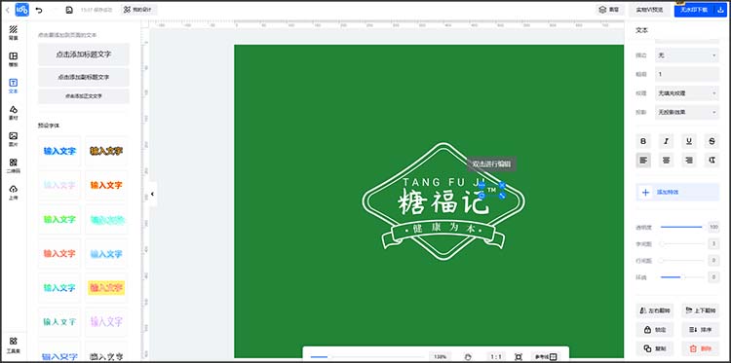Choose the pale purple 输入文字 preset style

coord(106,321)
